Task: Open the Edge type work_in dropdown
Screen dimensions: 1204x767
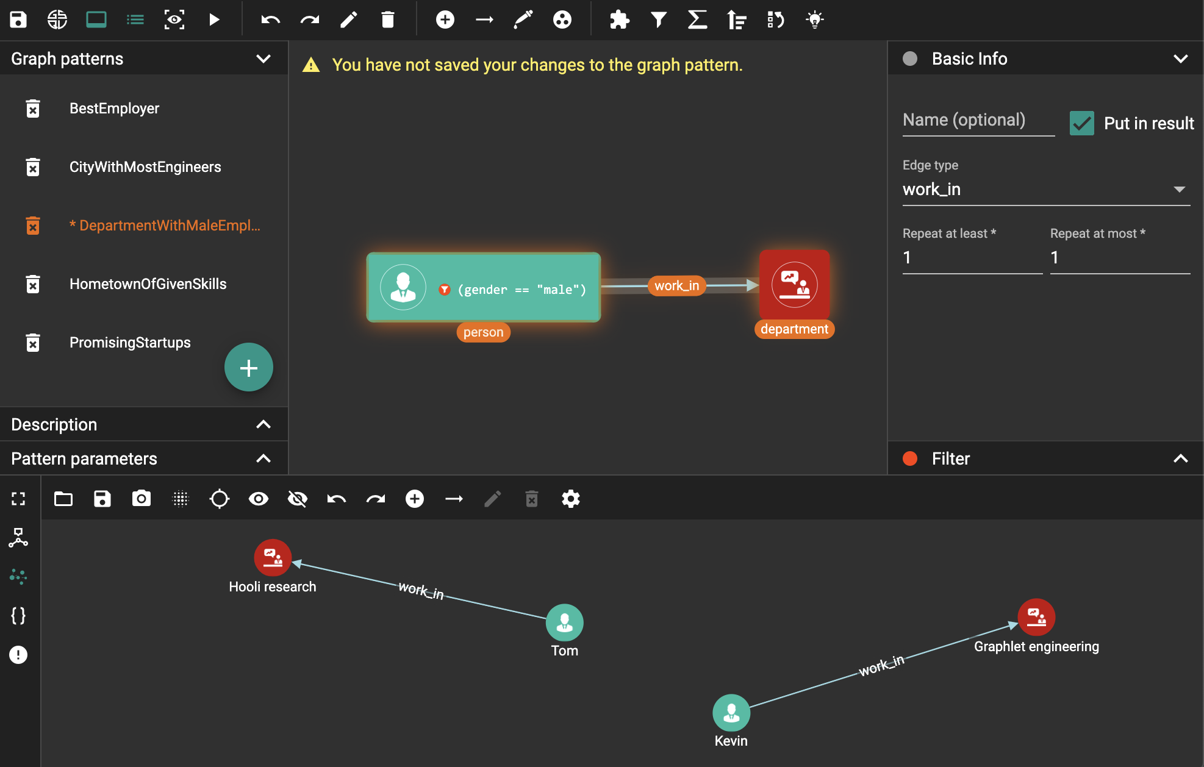Action: [1045, 190]
